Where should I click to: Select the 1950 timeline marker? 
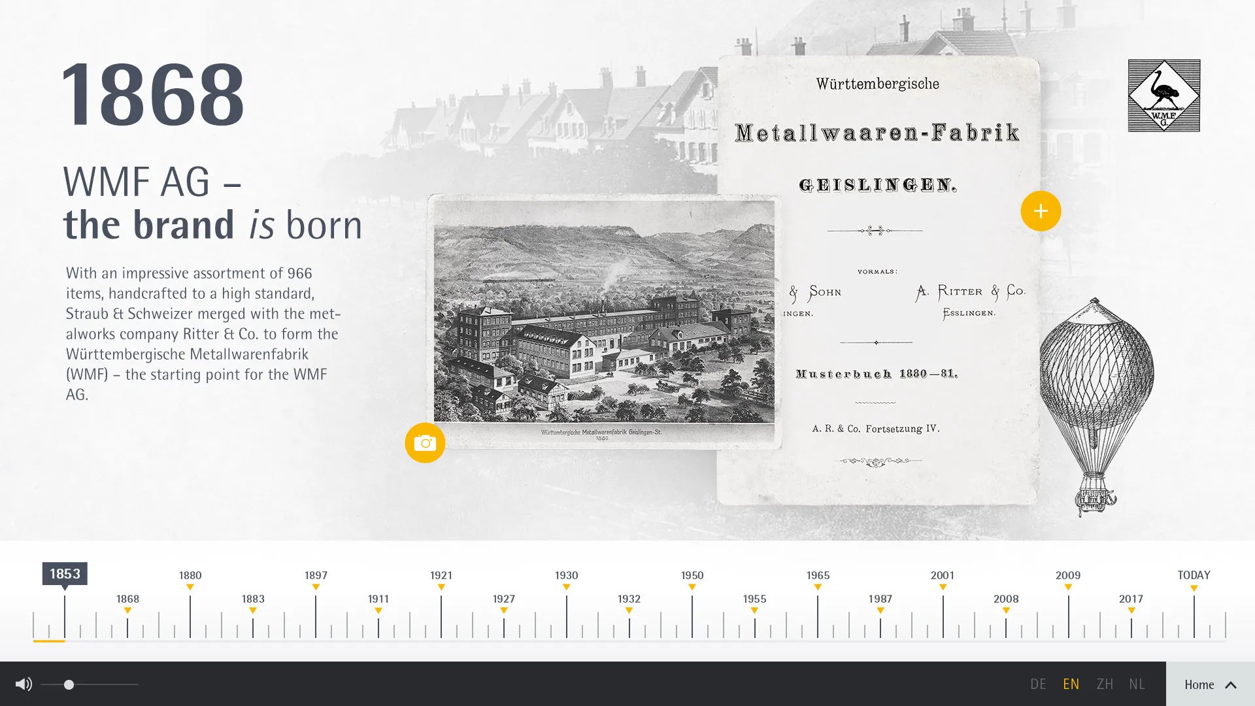click(x=692, y=577)
